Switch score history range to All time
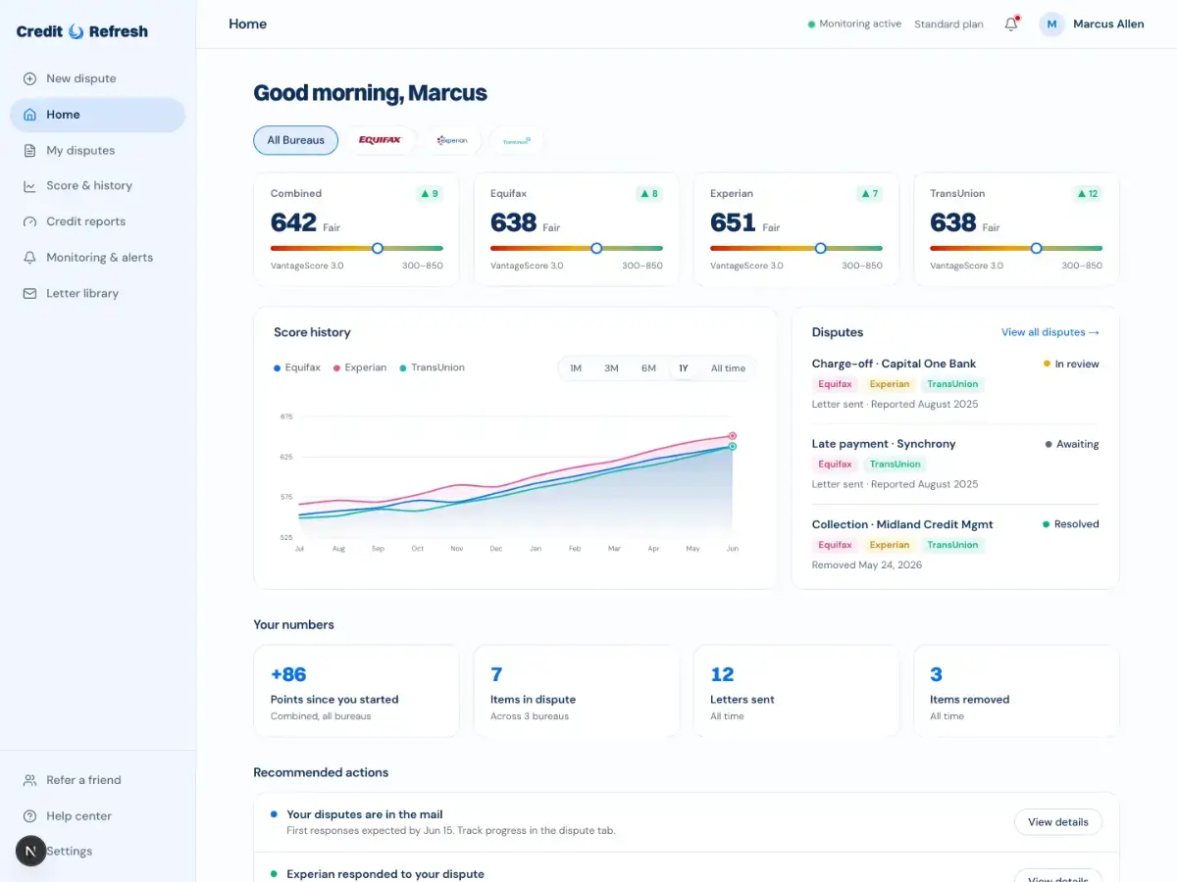The width and height of the screenshot is (1177, 882). [x=728, y=368]
